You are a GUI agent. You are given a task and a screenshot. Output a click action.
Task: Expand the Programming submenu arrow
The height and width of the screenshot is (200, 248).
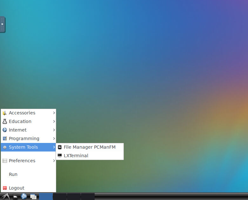point(54,139)
